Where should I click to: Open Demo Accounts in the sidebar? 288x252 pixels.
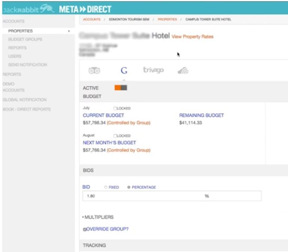(13, 87)
